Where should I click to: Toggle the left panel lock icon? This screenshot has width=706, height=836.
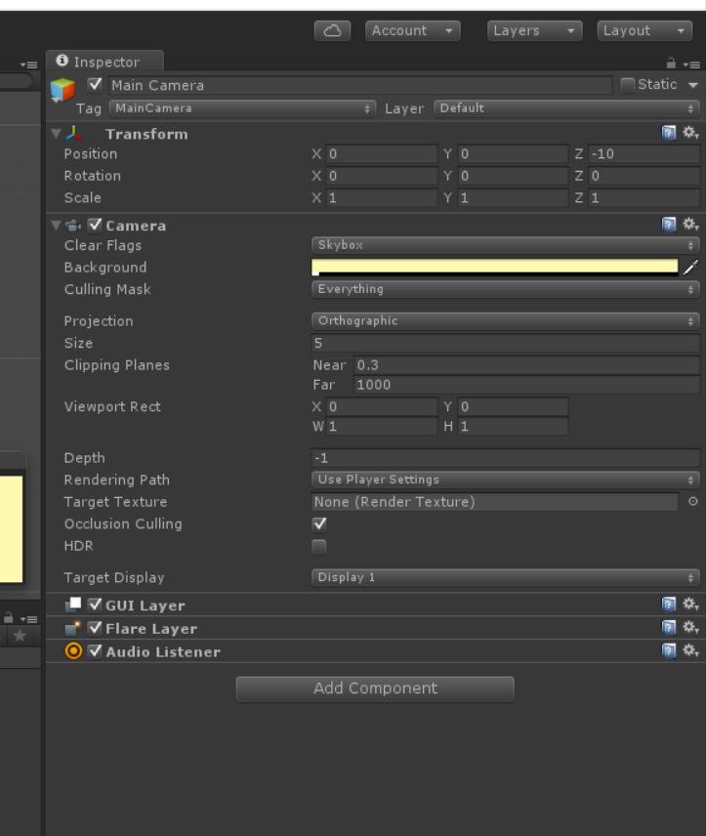click(x=8, y=618)
